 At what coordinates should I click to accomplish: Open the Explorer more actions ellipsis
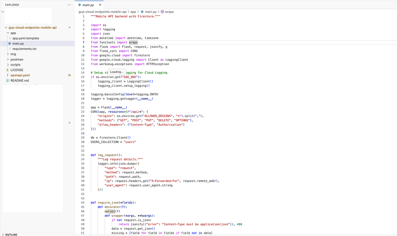69,5
